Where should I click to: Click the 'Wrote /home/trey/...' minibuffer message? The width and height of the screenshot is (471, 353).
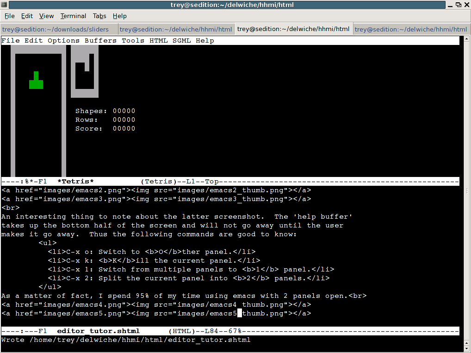coord(126,340)
